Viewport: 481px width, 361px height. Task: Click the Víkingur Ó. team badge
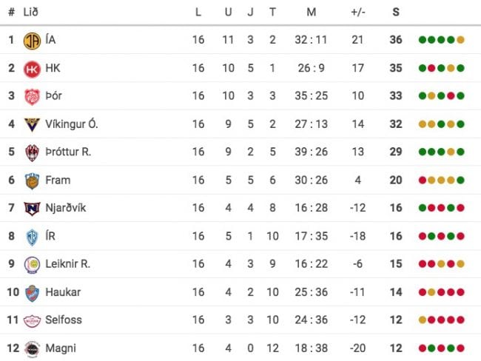pos(32,124)
